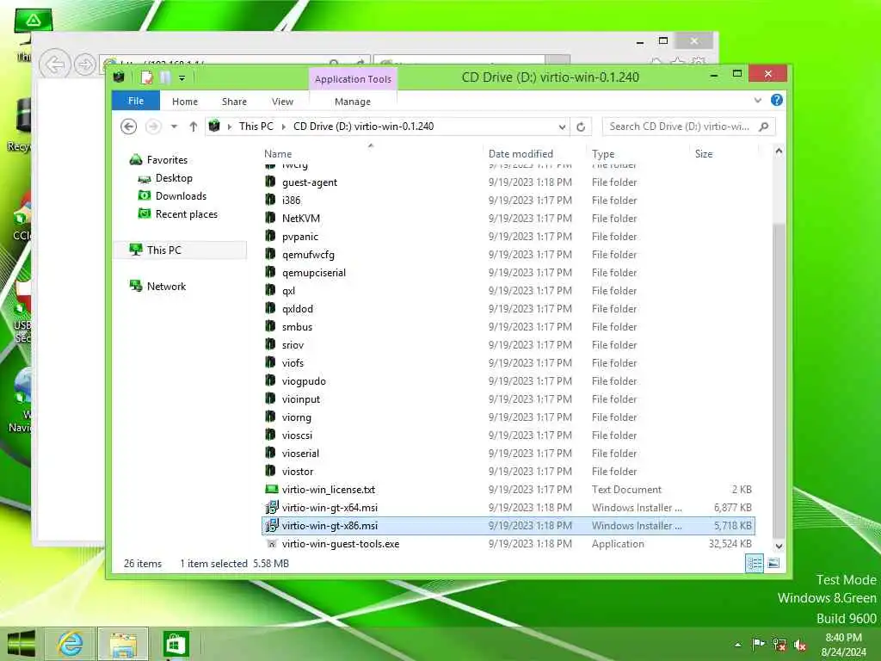881x661 pixels.
Task: Sort by the Name column header
Action: [x=278, y=153]
